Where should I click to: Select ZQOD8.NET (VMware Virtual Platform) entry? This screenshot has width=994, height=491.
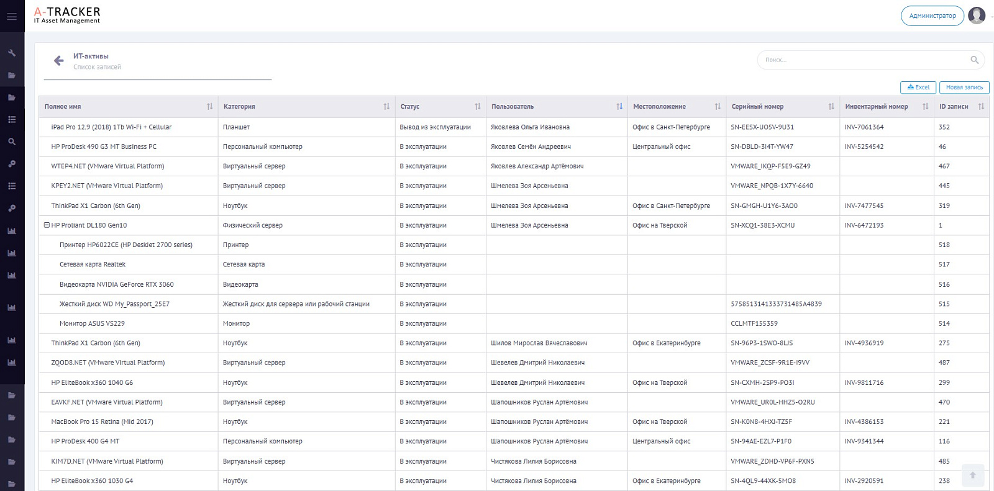point(108,363)
